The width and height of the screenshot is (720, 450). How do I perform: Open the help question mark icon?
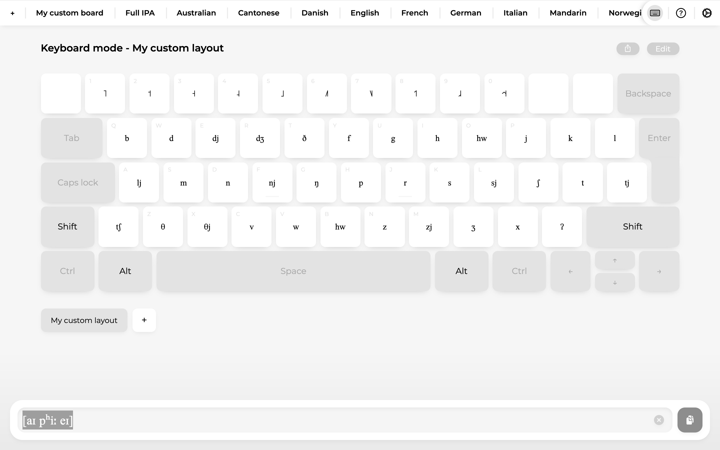pos(681,13)
